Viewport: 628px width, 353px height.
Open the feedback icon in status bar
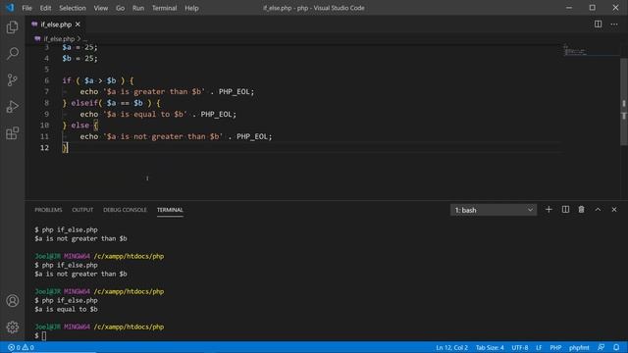tap(601, 347)
